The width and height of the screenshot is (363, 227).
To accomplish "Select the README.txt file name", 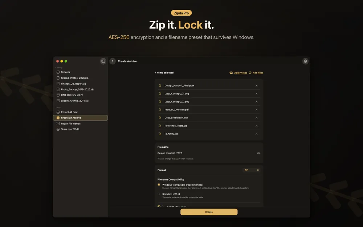I will (171, 134).
